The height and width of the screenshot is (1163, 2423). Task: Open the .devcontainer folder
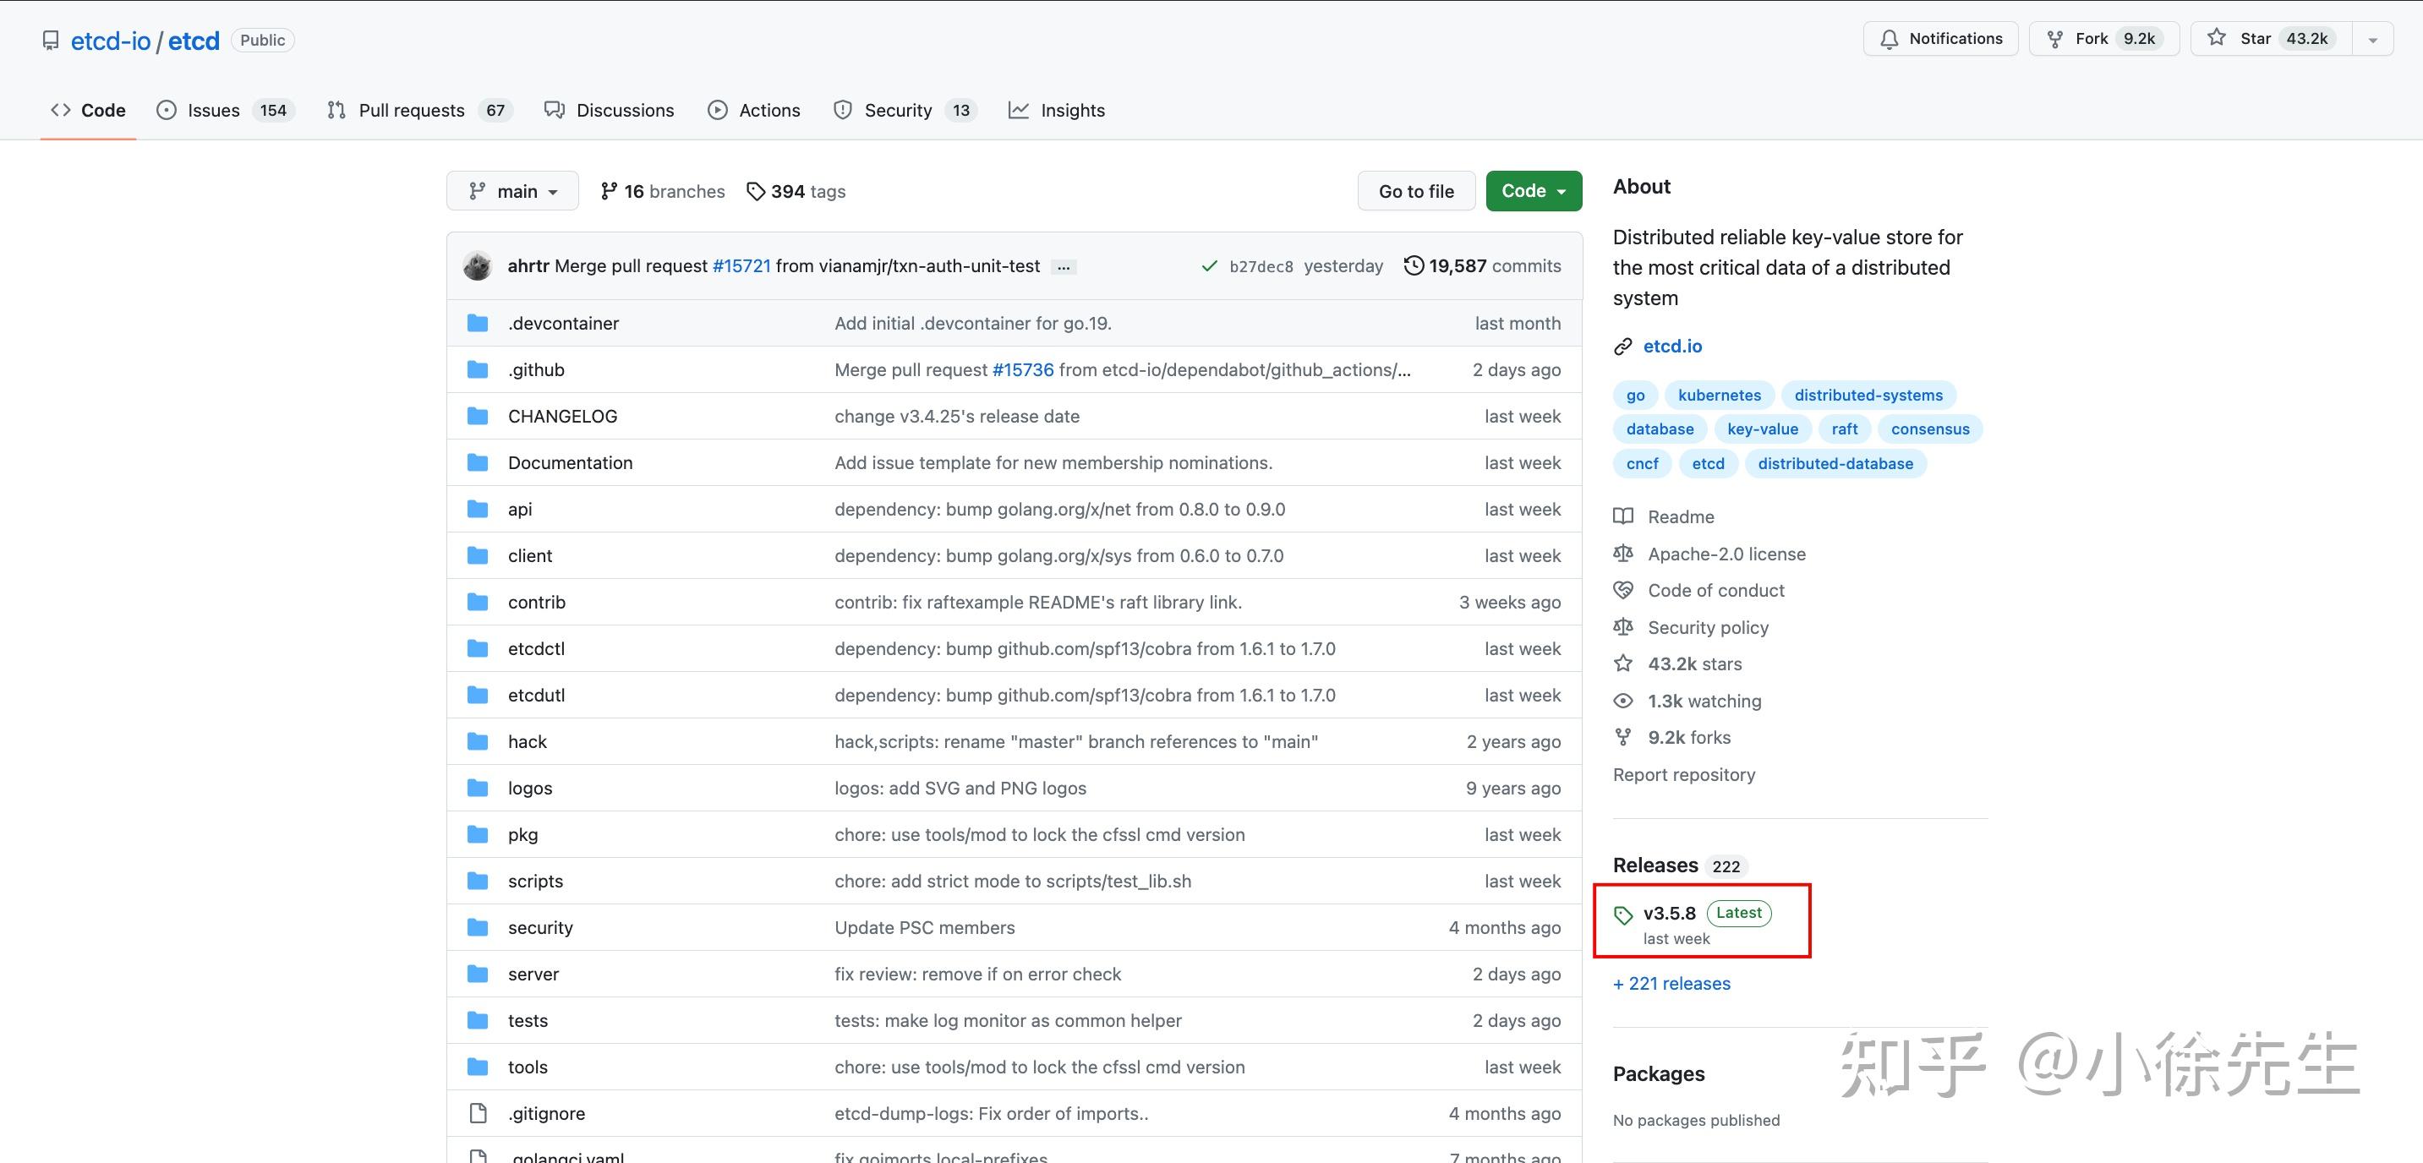pyautogui.click(x=562, y=324)
